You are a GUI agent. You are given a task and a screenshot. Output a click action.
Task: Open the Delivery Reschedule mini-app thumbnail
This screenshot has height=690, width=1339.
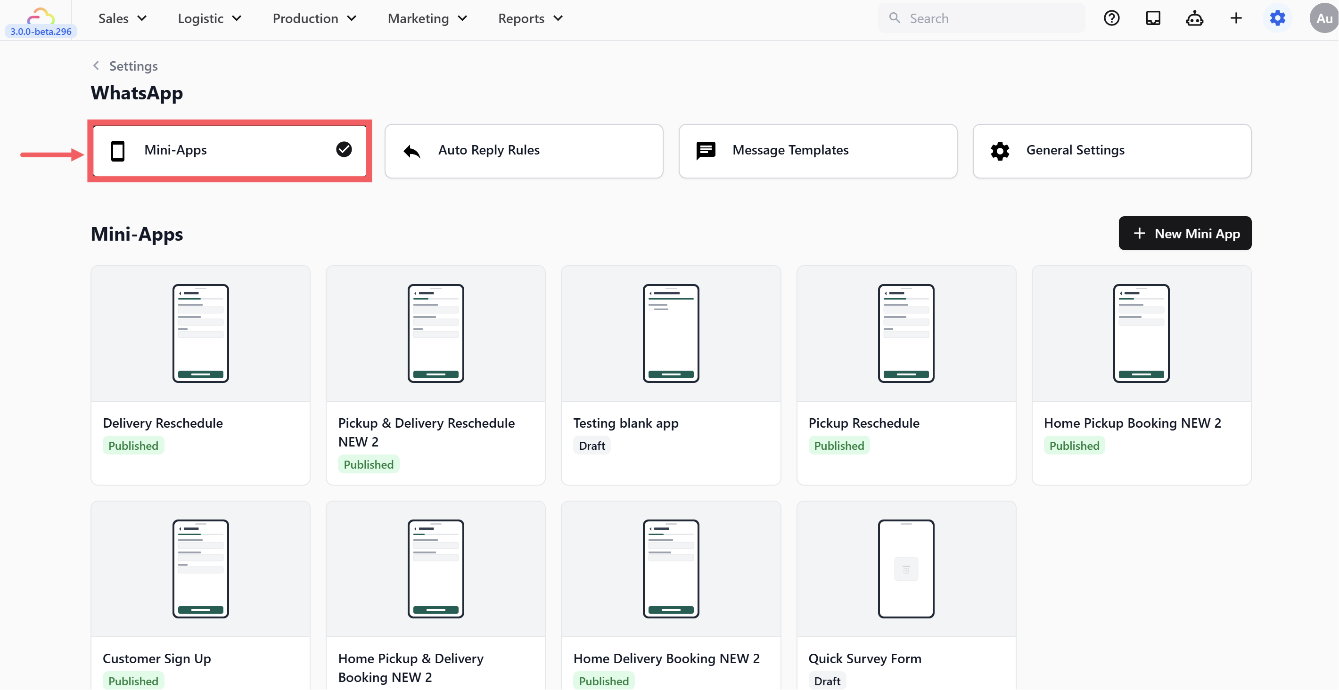[x=200, y=333]
